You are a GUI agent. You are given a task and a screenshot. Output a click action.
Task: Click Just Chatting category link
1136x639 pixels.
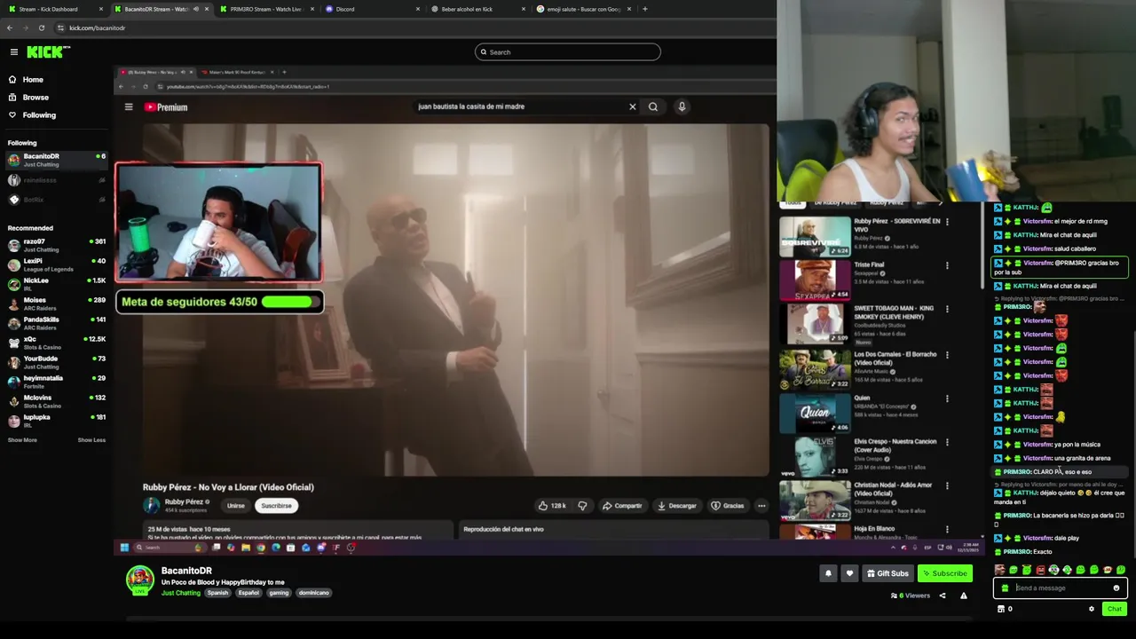(181, 593)
